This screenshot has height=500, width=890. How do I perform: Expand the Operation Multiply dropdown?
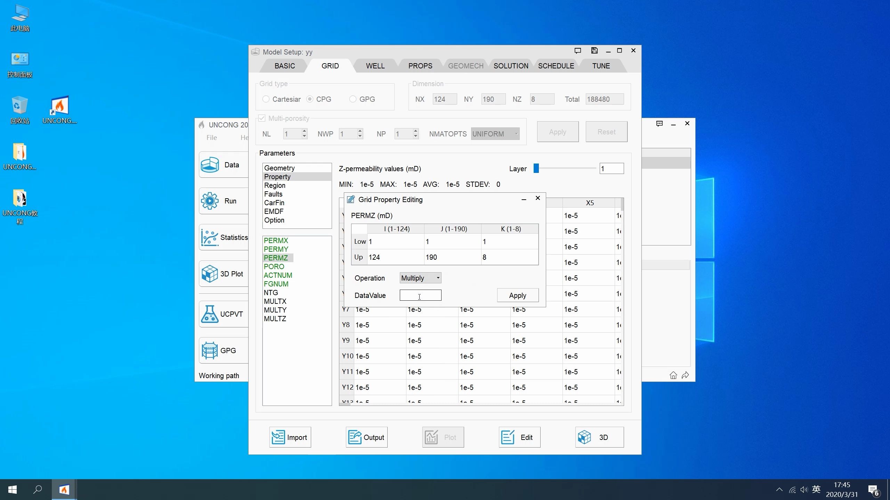click(420, 278)
